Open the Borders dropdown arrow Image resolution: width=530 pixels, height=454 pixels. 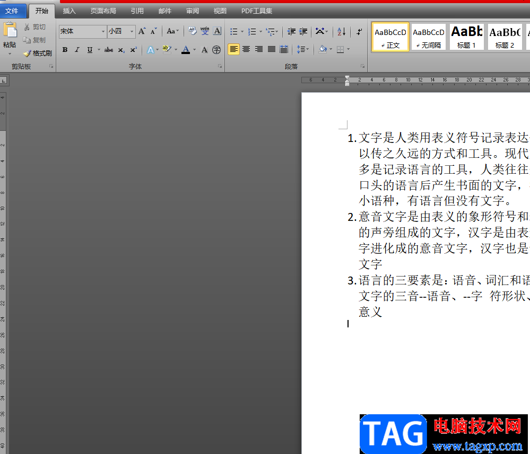click(348, 50)
